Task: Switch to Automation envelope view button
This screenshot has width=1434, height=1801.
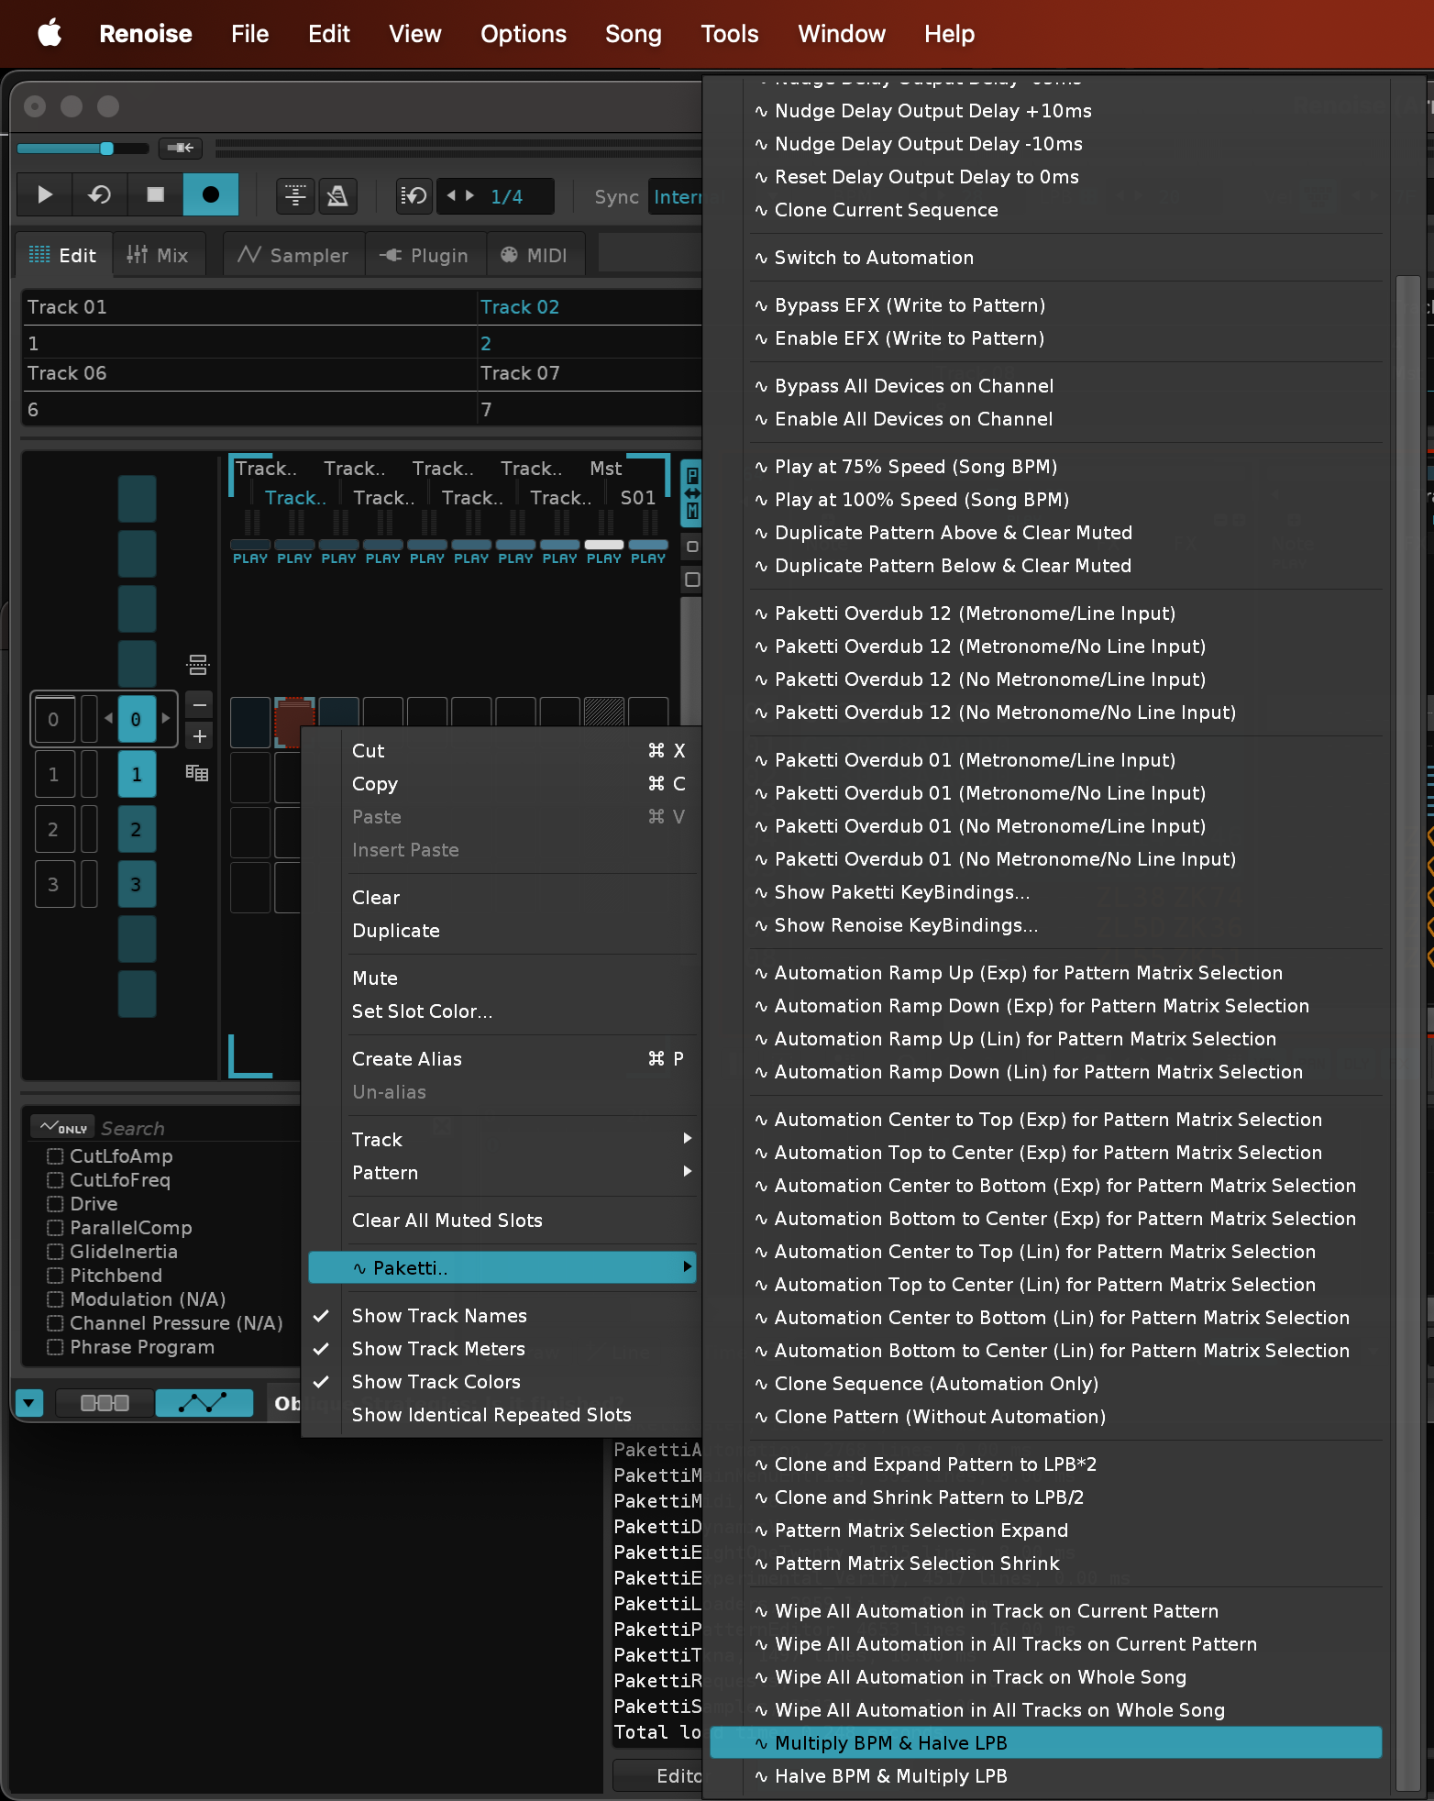Action: coord(204,1403)
